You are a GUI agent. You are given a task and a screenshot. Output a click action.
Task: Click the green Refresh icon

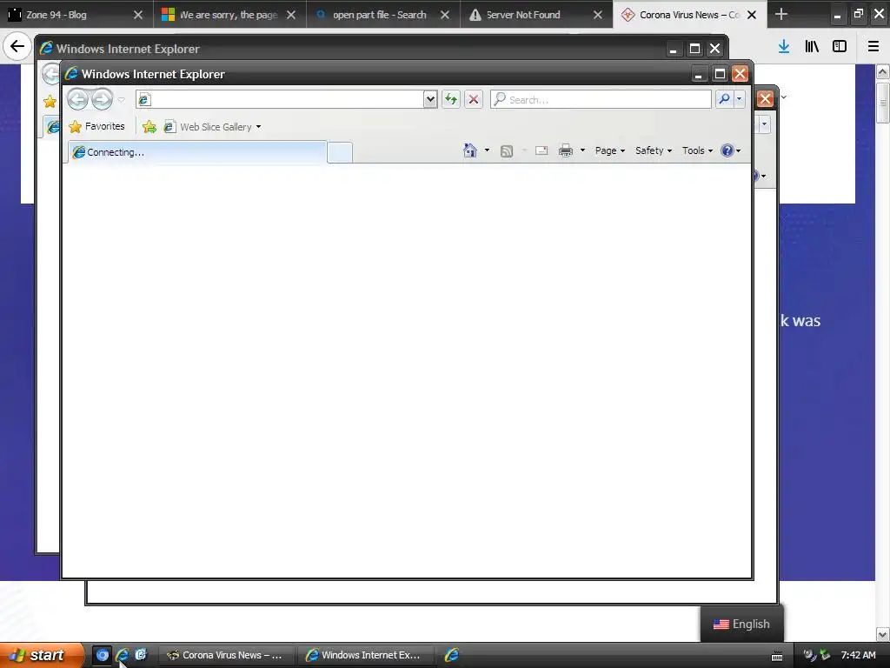tap(451, 99)
